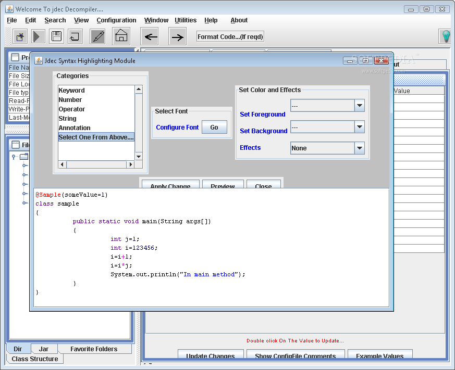Click the light bulb tip icon
This screenshot has height=370, width=455.
pos(446,36)
